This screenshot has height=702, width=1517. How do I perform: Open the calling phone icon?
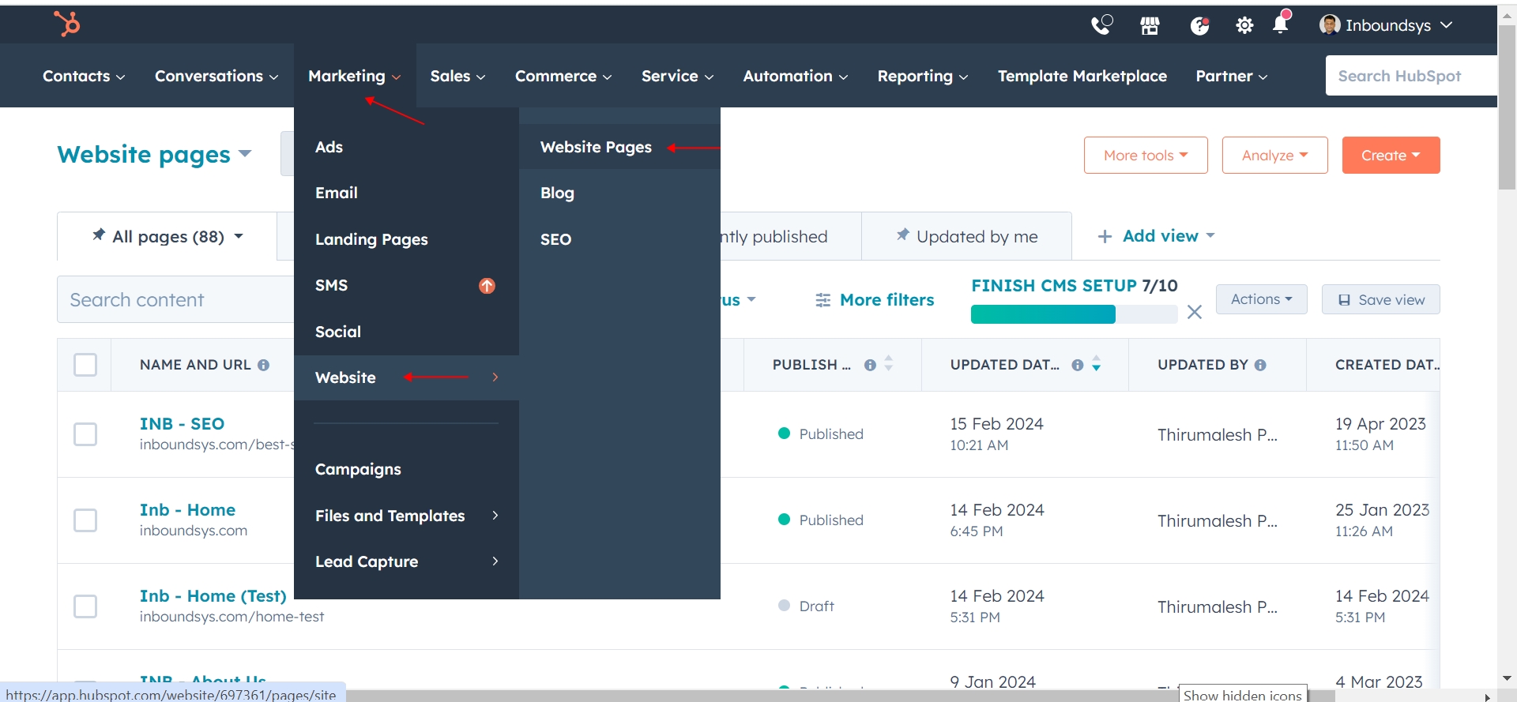[x=1101, y=25]
